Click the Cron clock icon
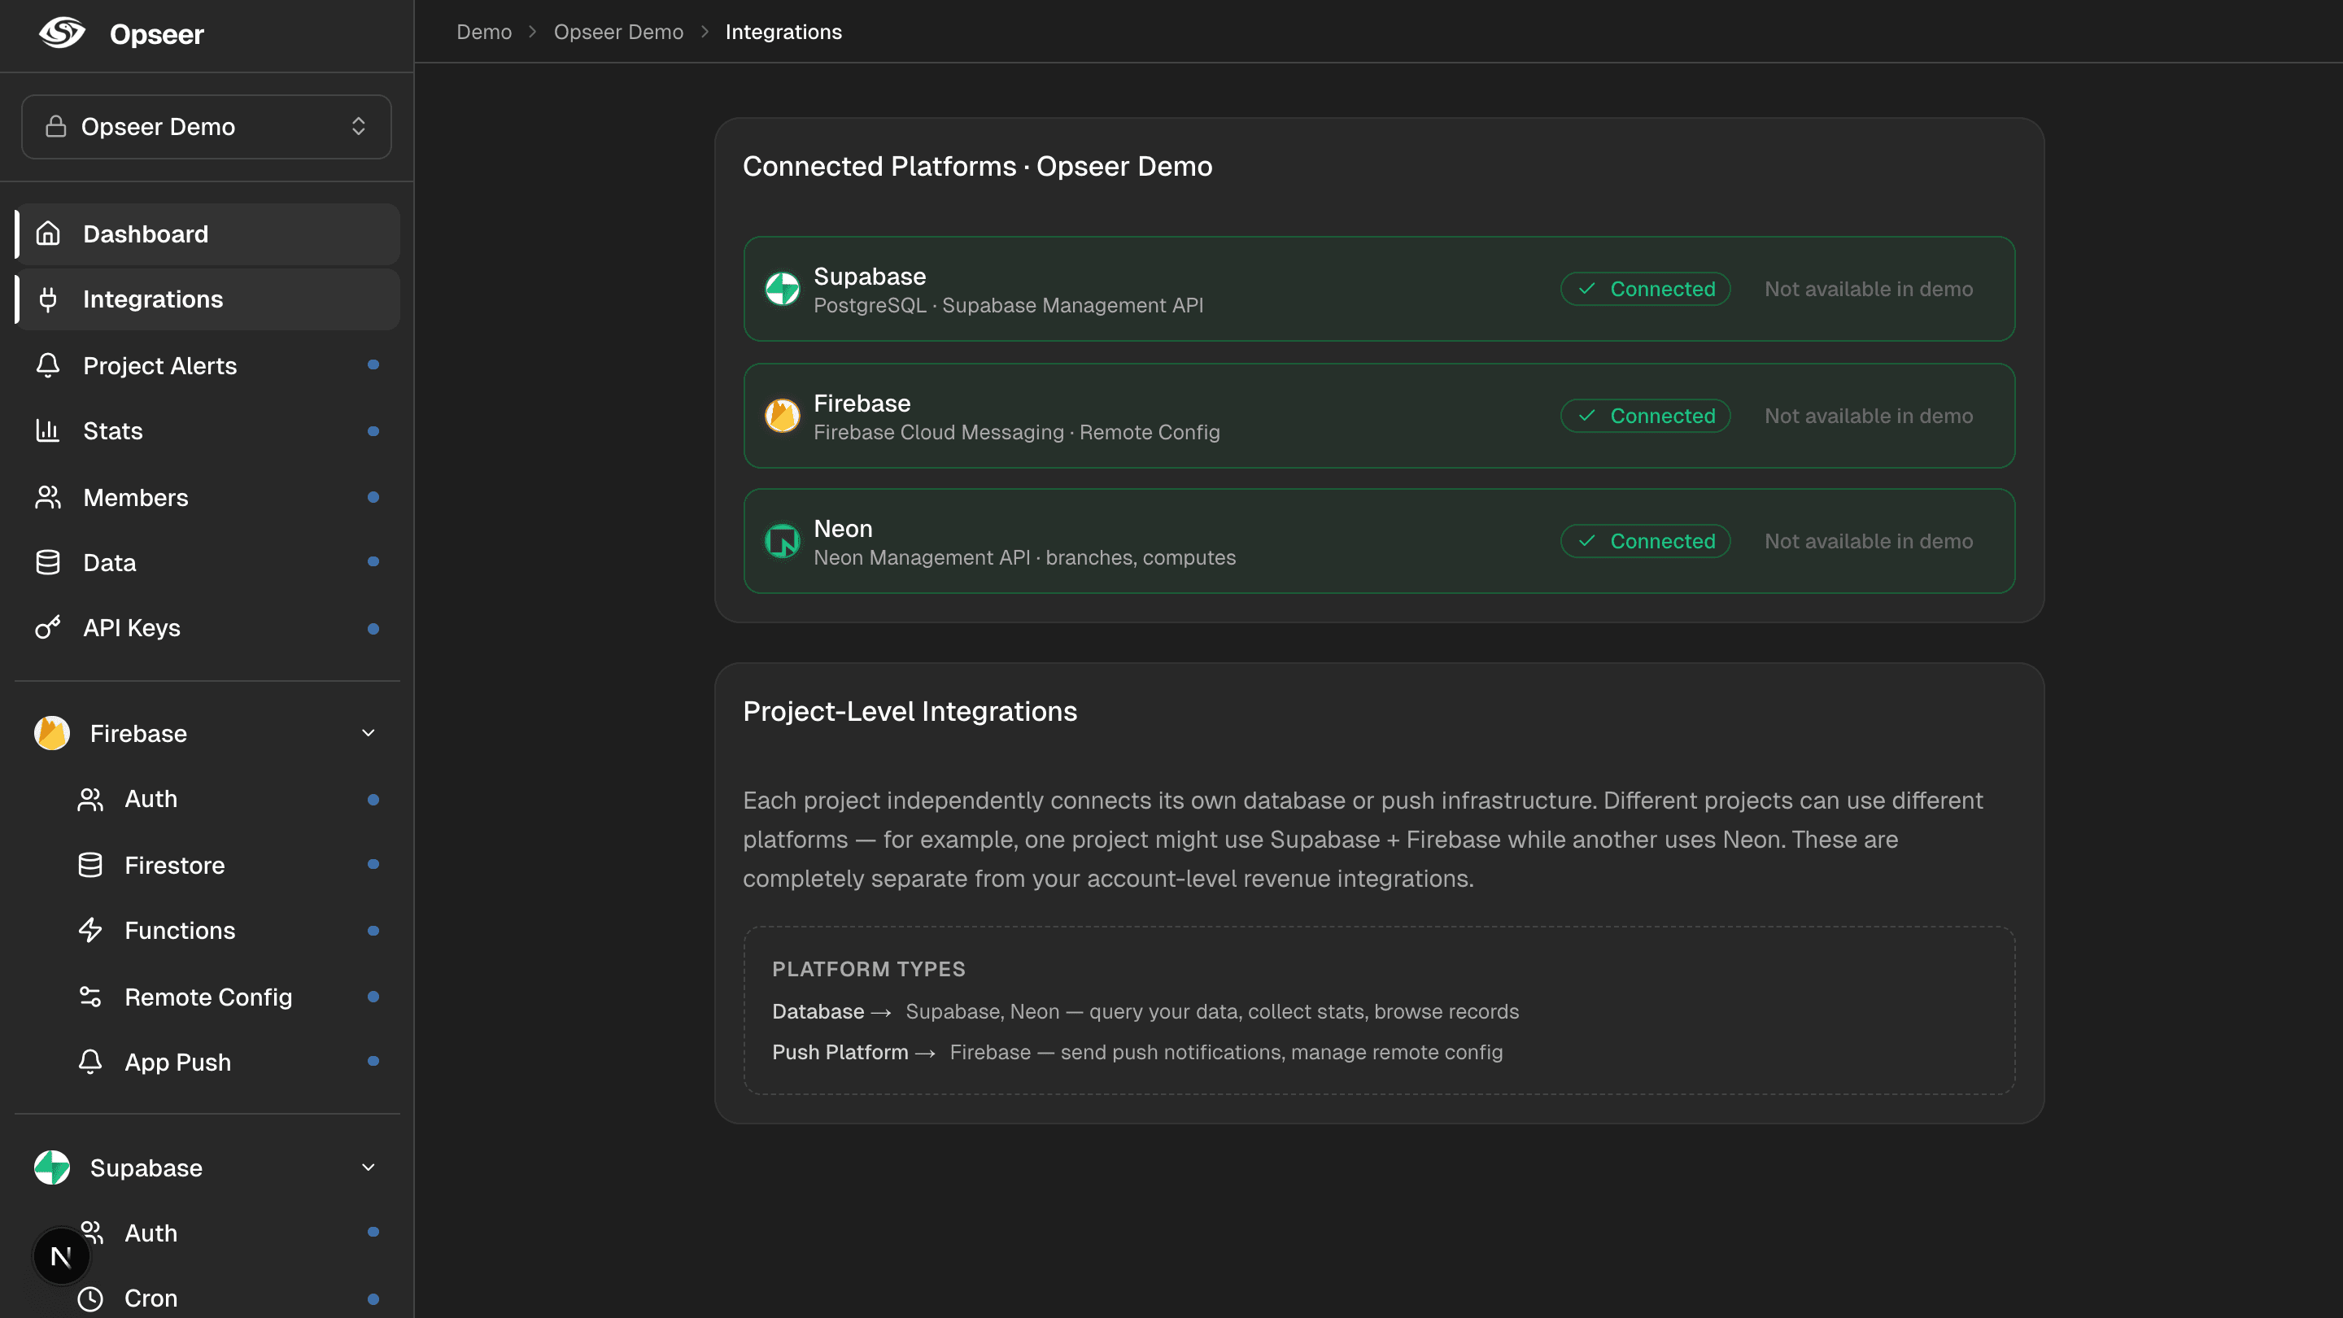The width and height of the screenshot is (2343, 1318). point(90,1299)
